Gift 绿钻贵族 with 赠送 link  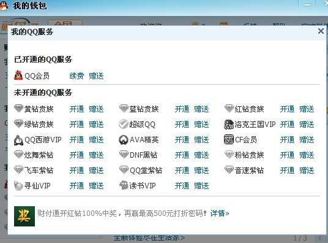point(96,125)
